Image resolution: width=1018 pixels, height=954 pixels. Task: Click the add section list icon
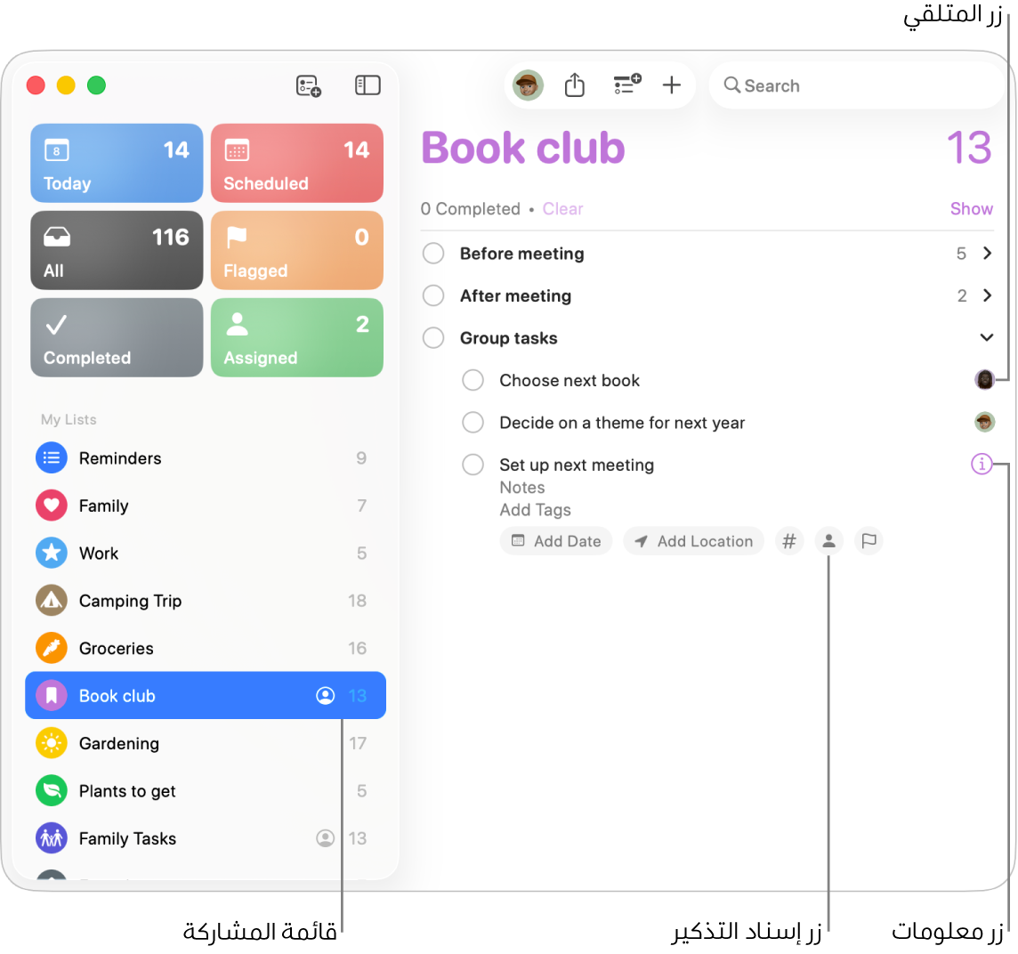627,85
